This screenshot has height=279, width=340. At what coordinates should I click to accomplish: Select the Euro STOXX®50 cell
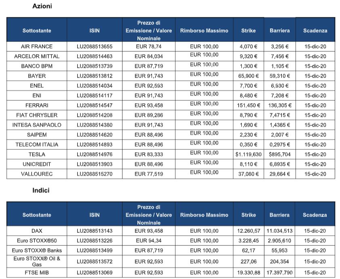point(37,241)
